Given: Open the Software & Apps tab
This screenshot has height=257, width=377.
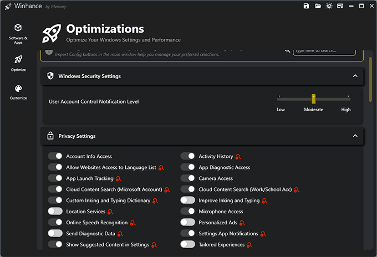Looking at the screenshot, I should tap(18, 33).
